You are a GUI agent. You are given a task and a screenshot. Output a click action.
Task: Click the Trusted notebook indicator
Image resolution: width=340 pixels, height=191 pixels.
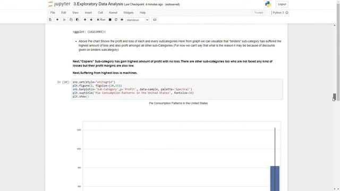click(259, 13)
